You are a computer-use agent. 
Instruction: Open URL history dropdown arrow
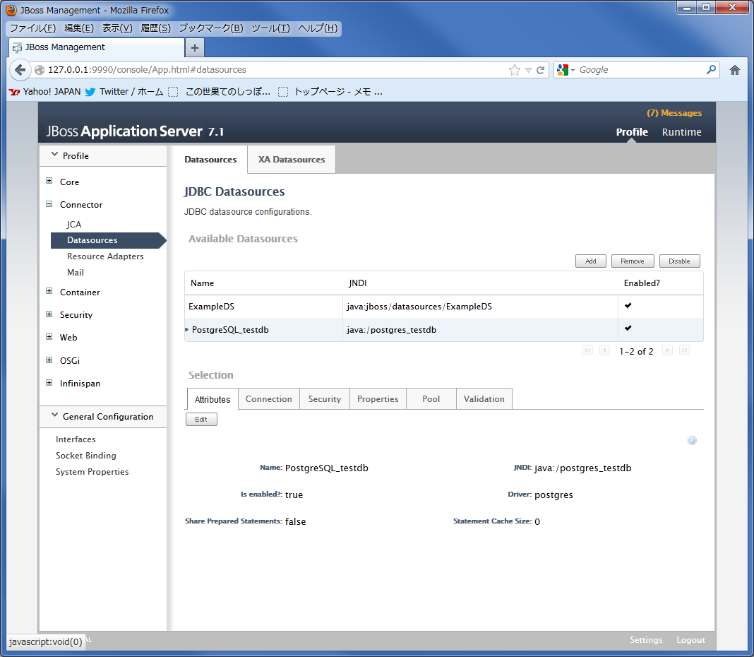528,70
